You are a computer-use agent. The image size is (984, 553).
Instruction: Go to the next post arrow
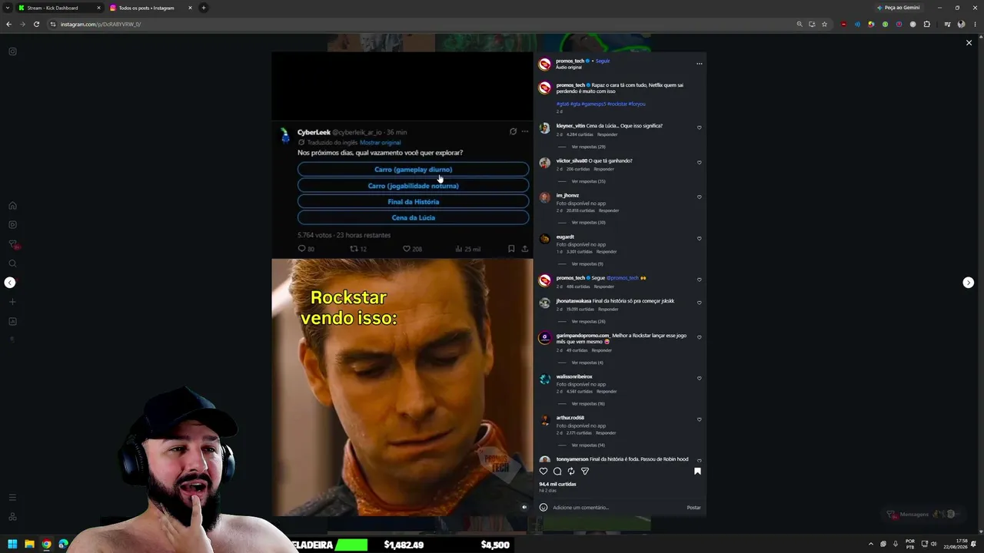coord(969,283)
